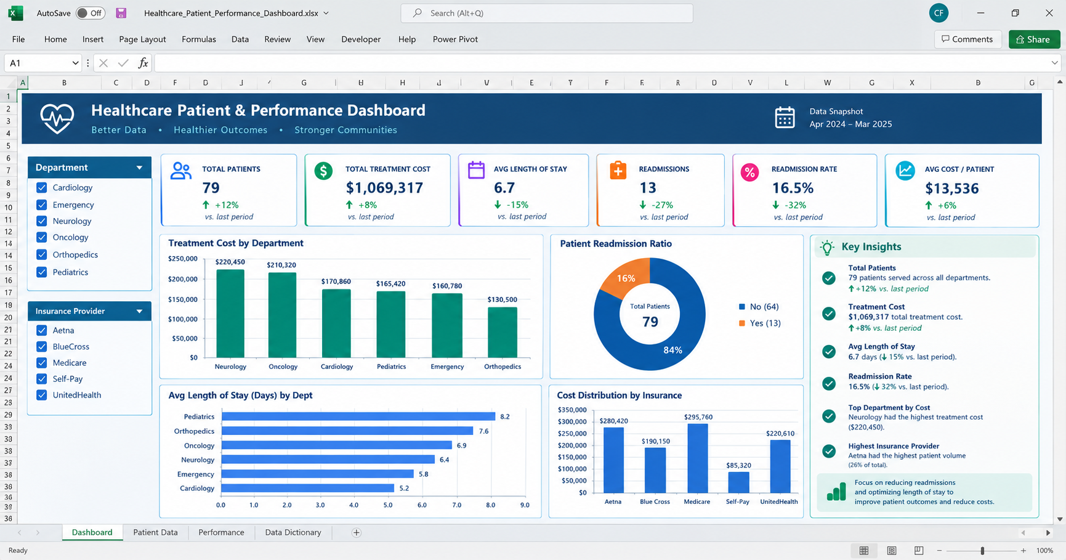Uncheck the Emergency department checkbox
Screen dimensions: 1066x560
[x=42, y=205]
